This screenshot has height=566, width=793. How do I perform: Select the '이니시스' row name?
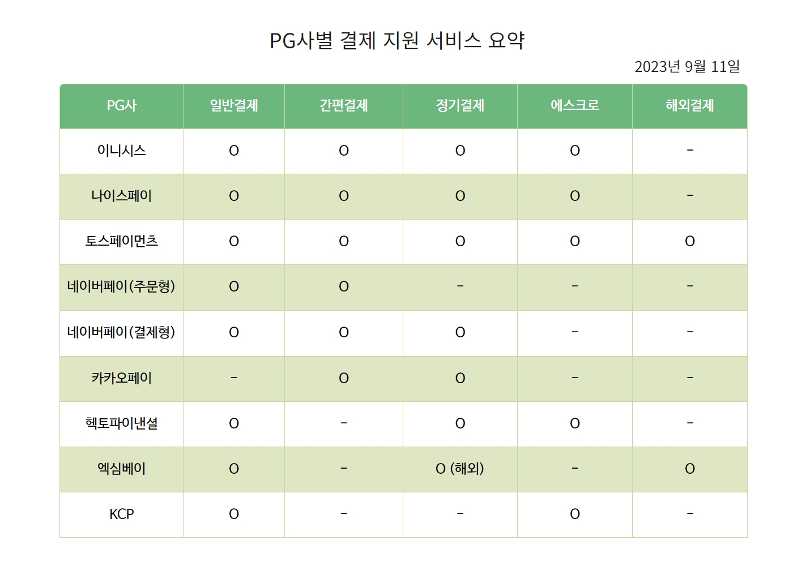pyautogui.click(x=121, y=151)
